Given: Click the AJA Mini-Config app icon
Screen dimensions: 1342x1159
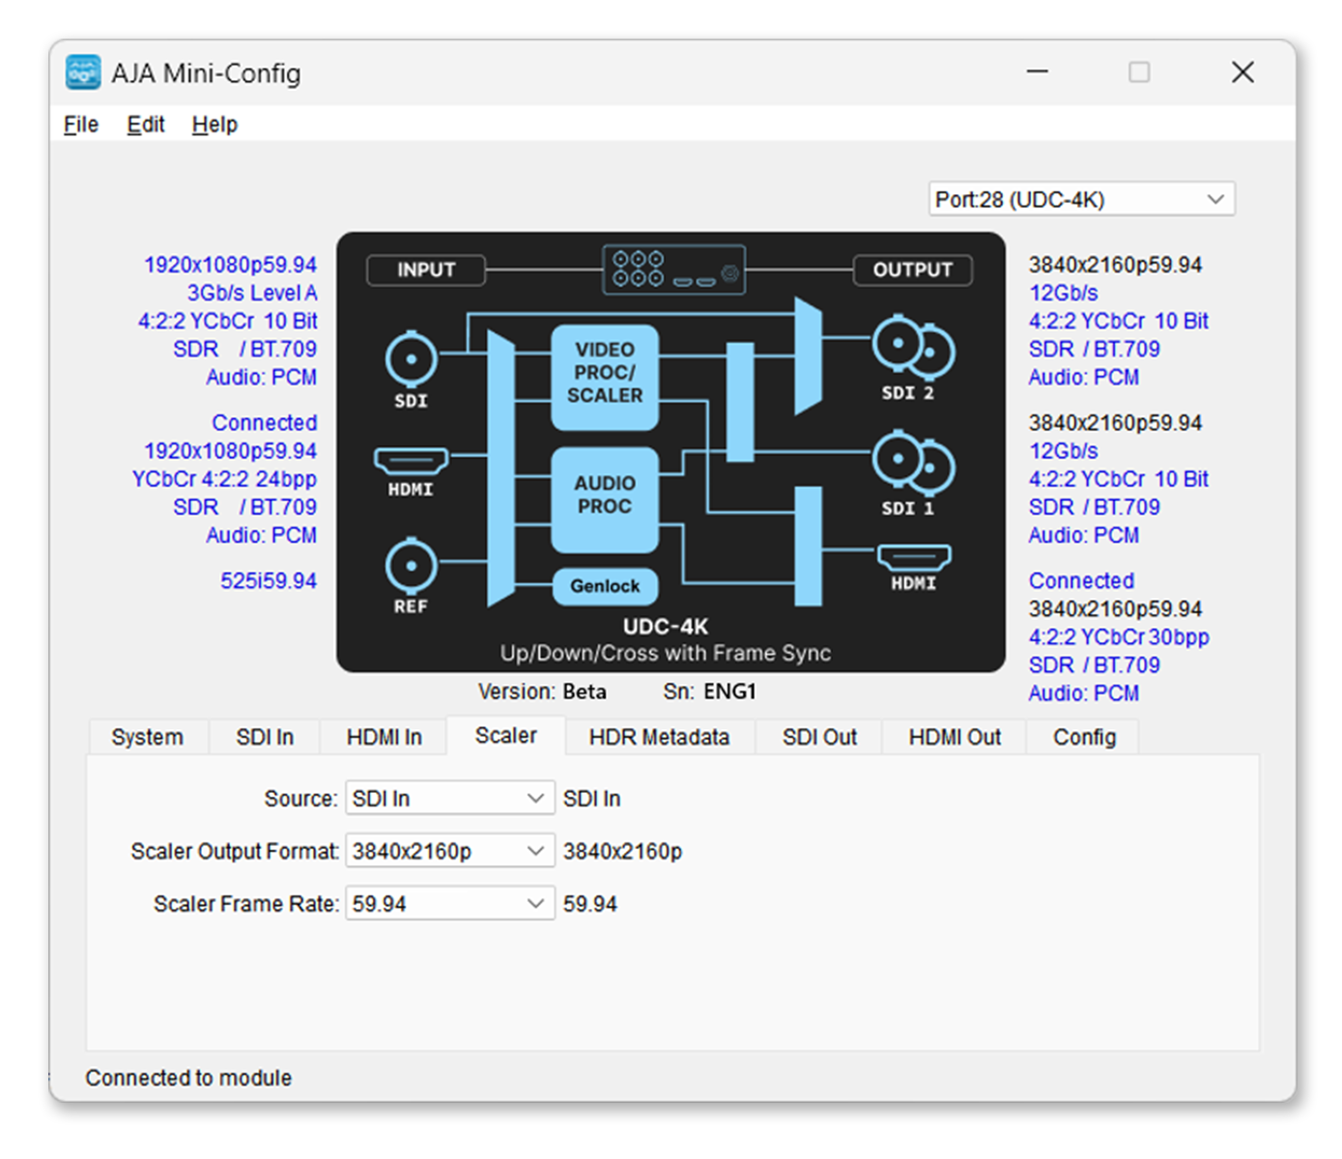Looking at the screenshot, I should [83, 73].
